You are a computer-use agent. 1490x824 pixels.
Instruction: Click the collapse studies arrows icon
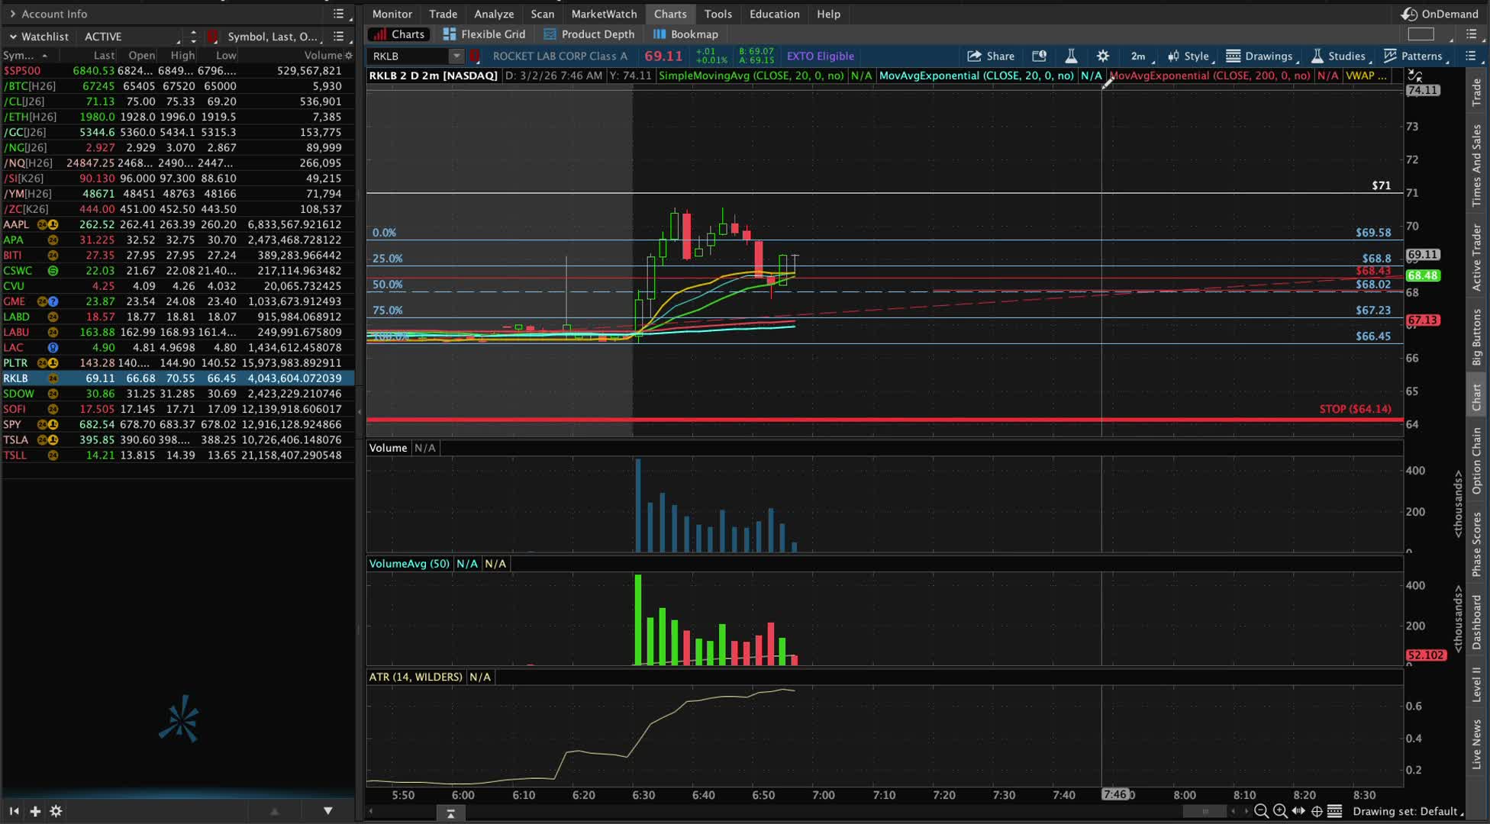(x=1414, y=75)
